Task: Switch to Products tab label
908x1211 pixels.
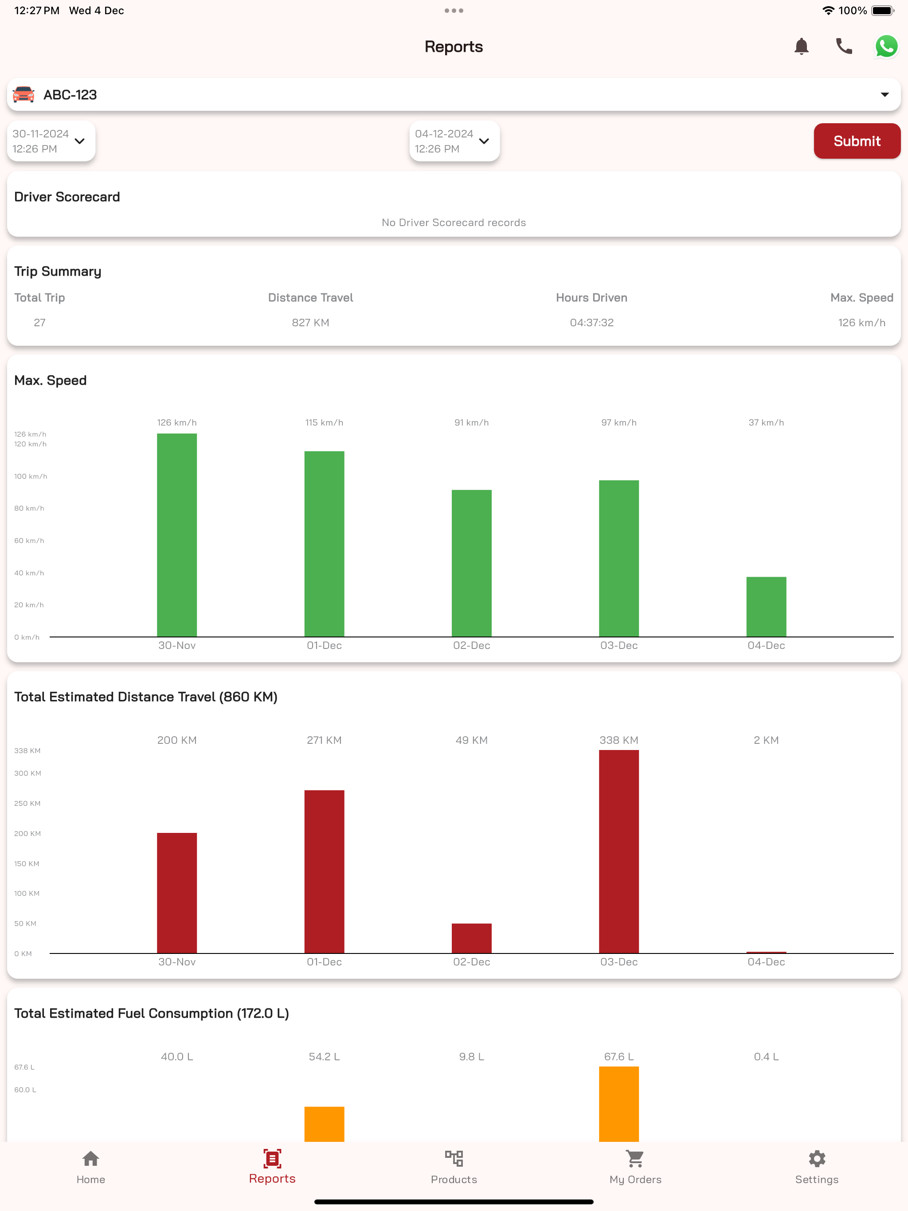Action: click(454, 1179)
